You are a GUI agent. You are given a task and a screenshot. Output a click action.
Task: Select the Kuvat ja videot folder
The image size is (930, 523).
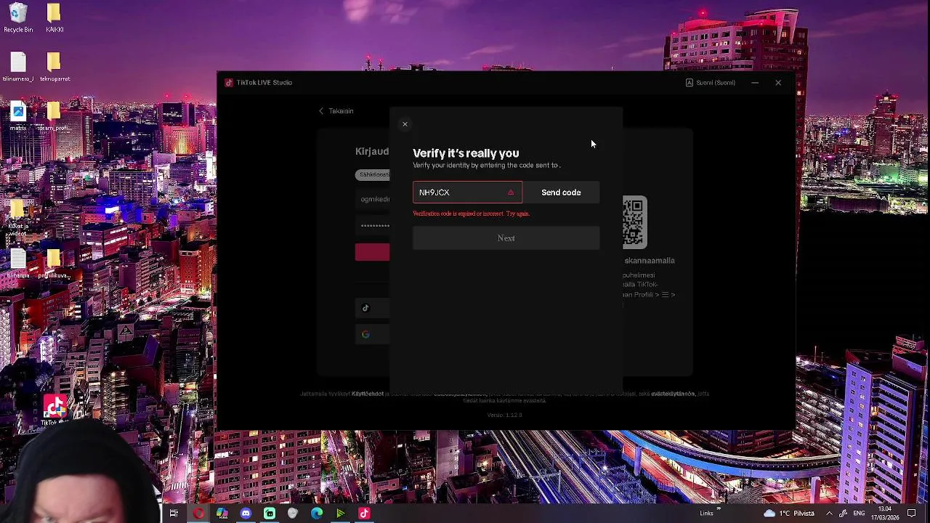[18, 218]
